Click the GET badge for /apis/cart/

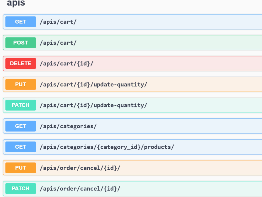click(x=20, y=22)
